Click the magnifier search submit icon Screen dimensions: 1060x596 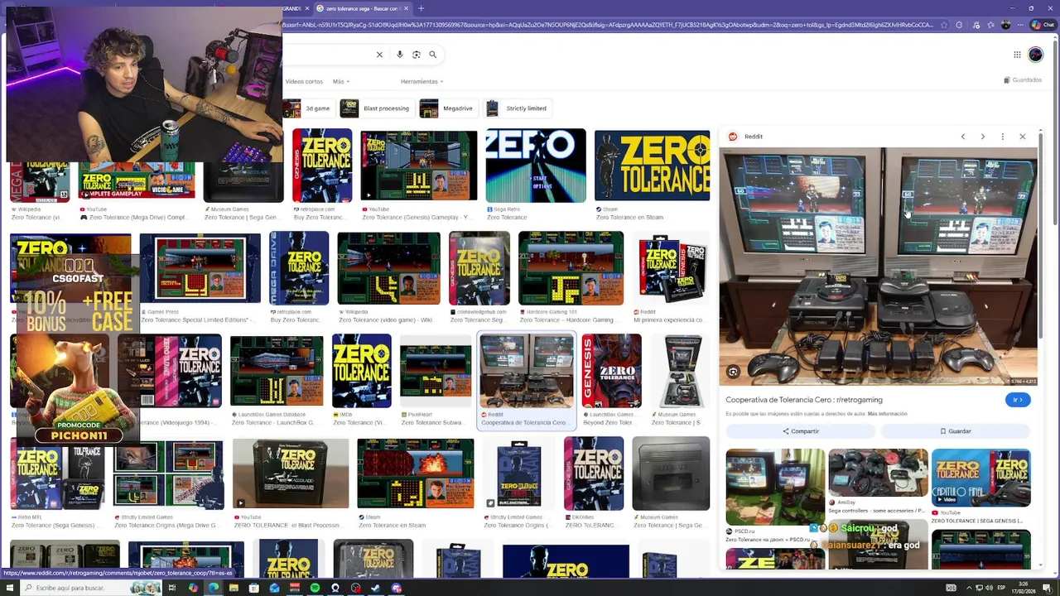(x=432, y=55)
